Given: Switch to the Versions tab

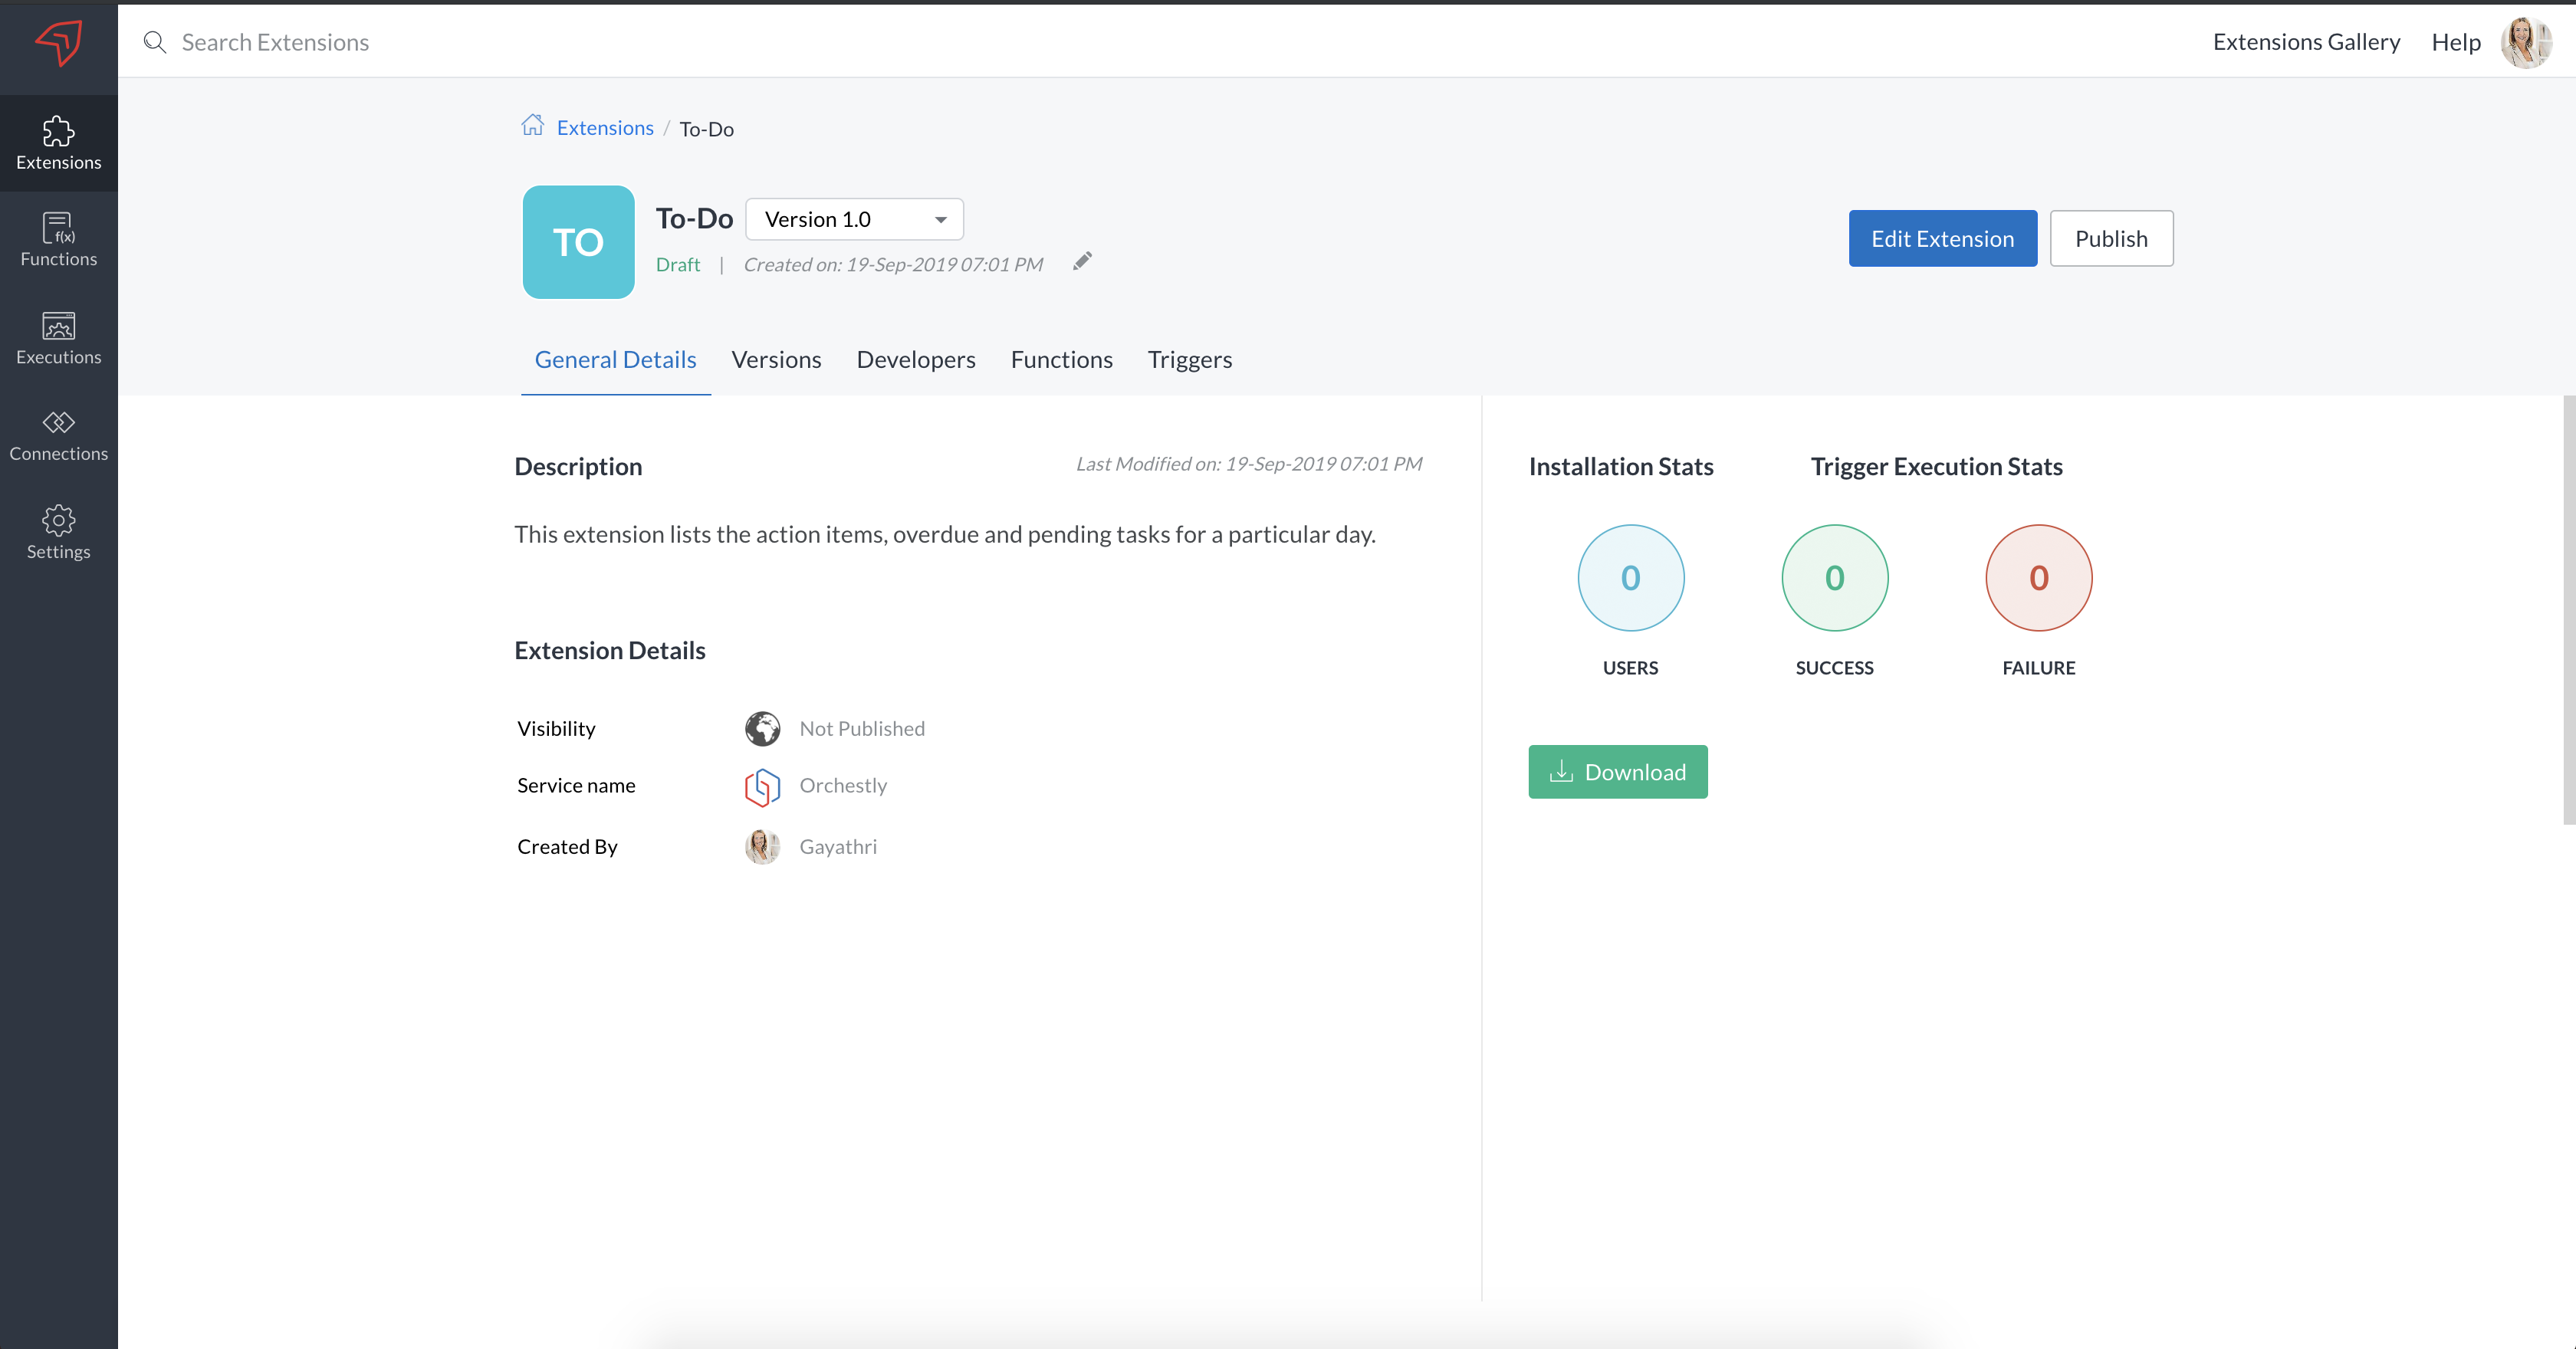Looking at the screenshot, I should pyautogui.click(x=776, y=360).
